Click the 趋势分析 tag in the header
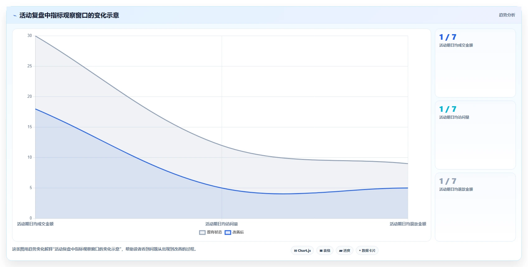This screenshot has width=528, height=267. [507, 15]
